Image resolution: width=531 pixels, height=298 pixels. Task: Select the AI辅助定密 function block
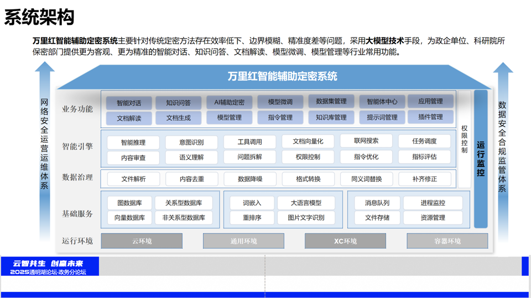(229, 102)
